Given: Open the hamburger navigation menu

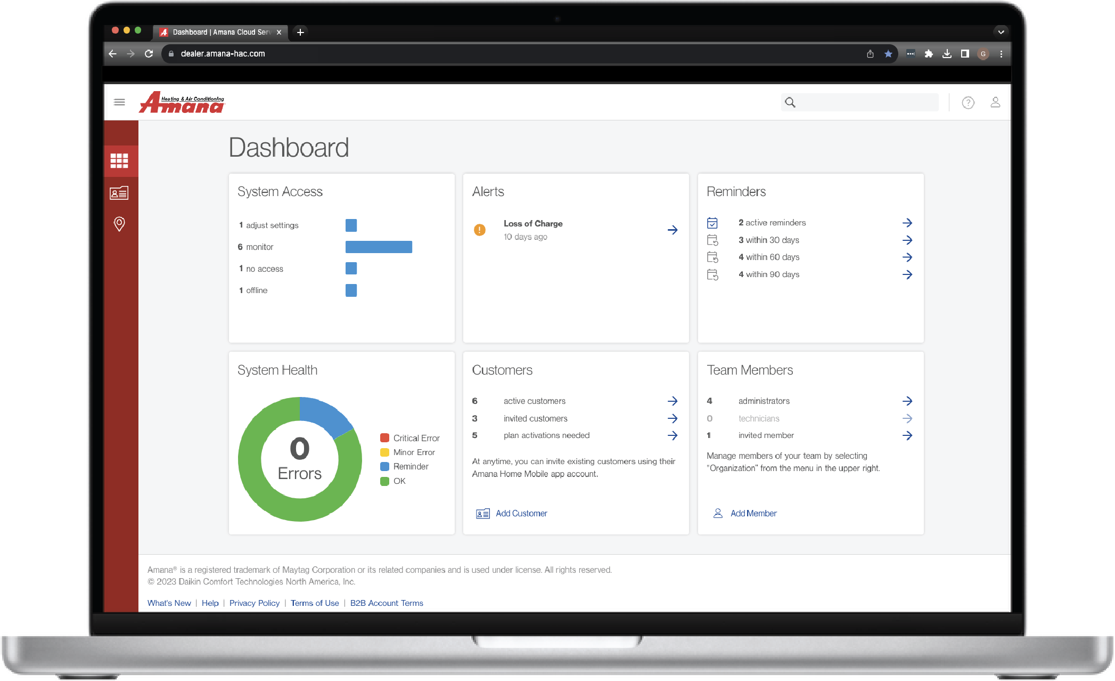Looking at the screenshot, I should [119, 102].
